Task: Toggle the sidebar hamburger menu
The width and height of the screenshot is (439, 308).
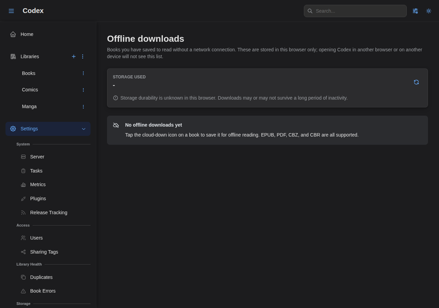Action: point(11,11)
